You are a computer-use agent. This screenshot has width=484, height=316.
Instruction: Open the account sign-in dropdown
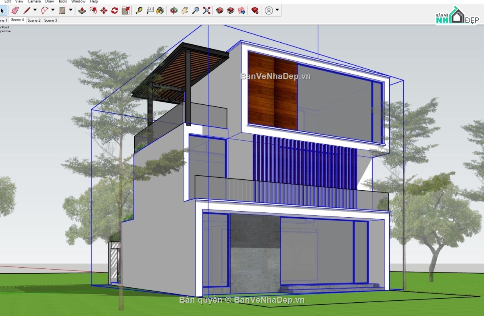coord(277,11)
